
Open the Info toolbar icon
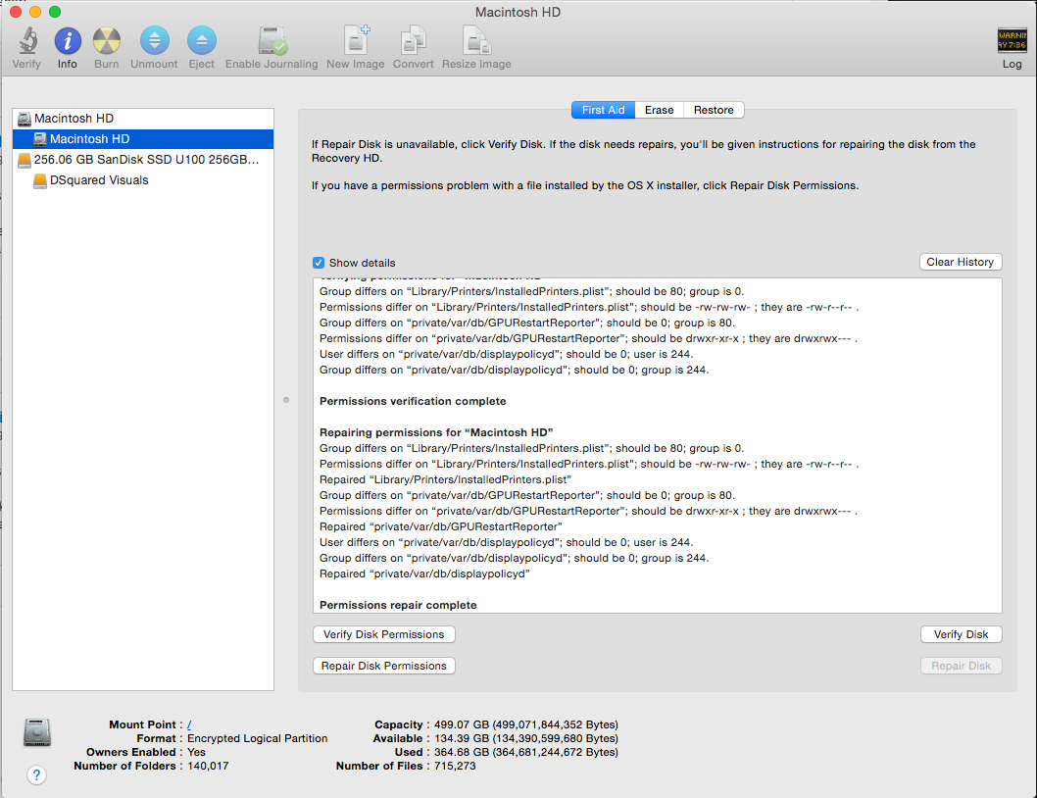tap(68, 41)
